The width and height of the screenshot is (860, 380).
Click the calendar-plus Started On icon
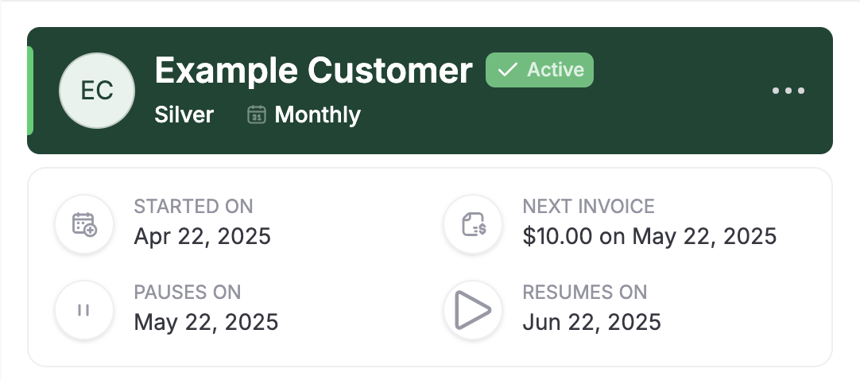point(84,224)
